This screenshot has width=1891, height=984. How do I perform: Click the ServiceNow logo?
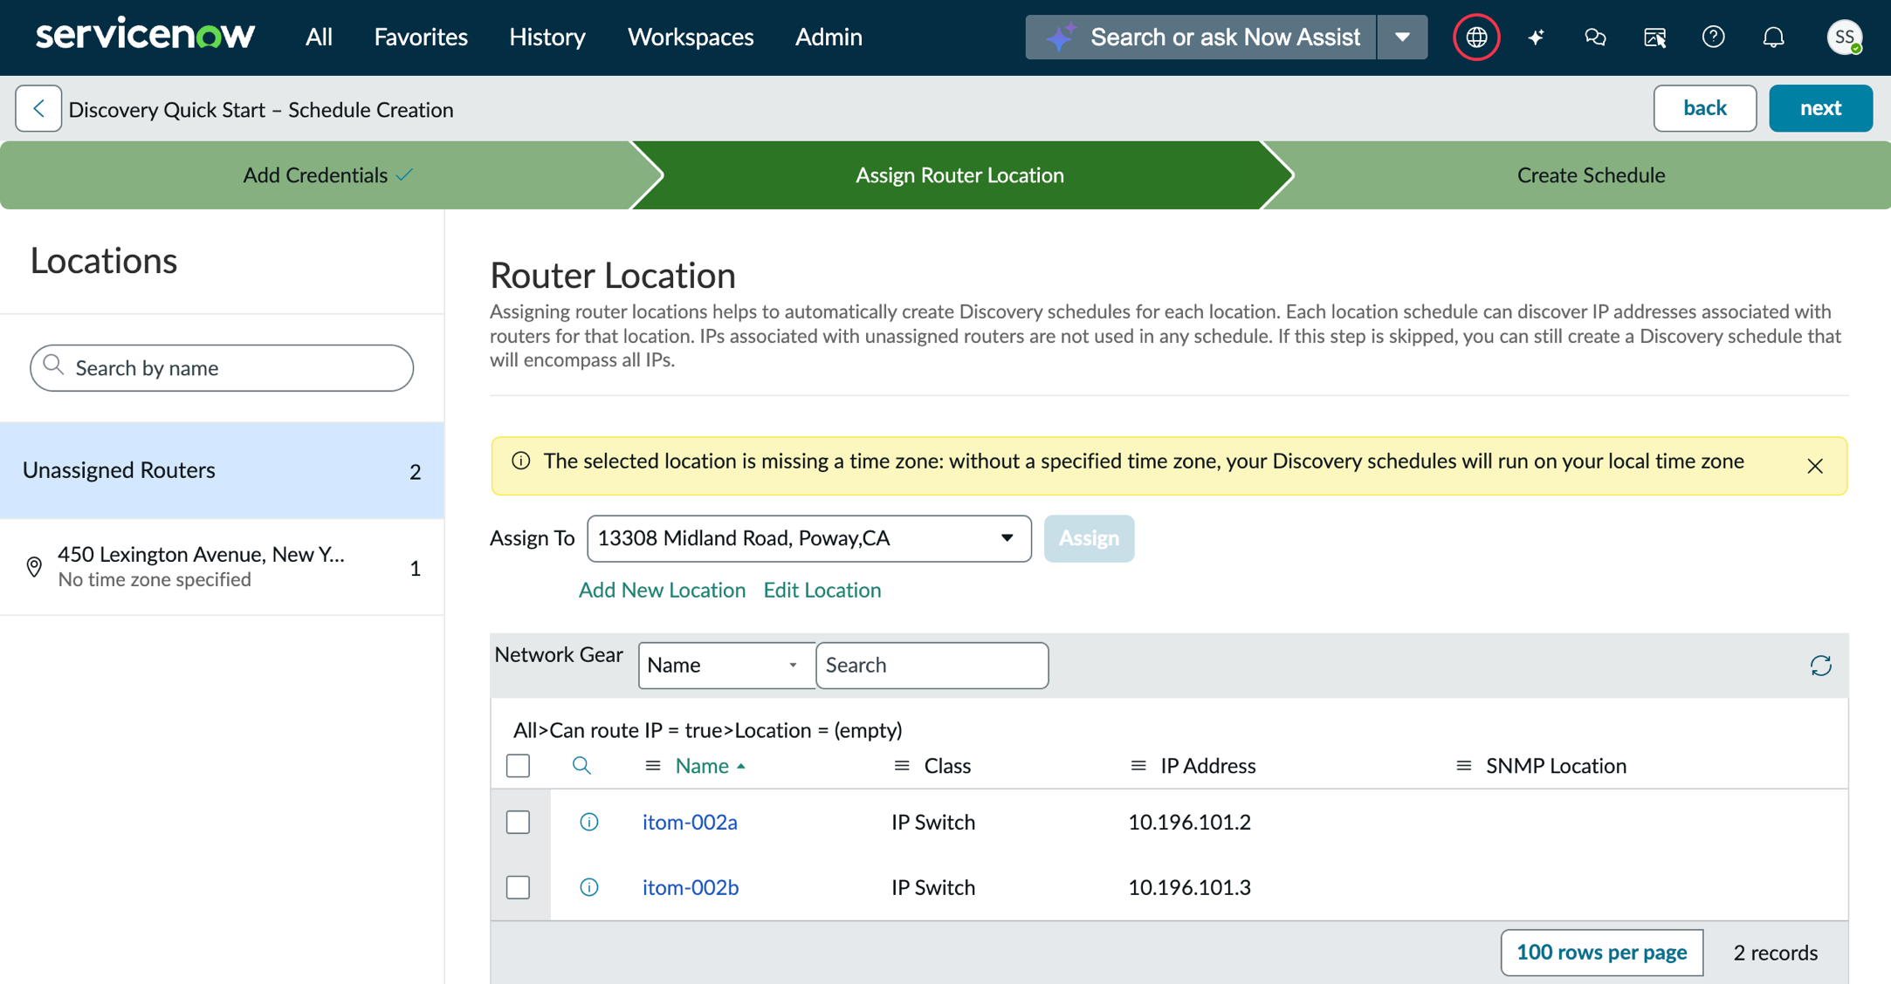[145, 36]
